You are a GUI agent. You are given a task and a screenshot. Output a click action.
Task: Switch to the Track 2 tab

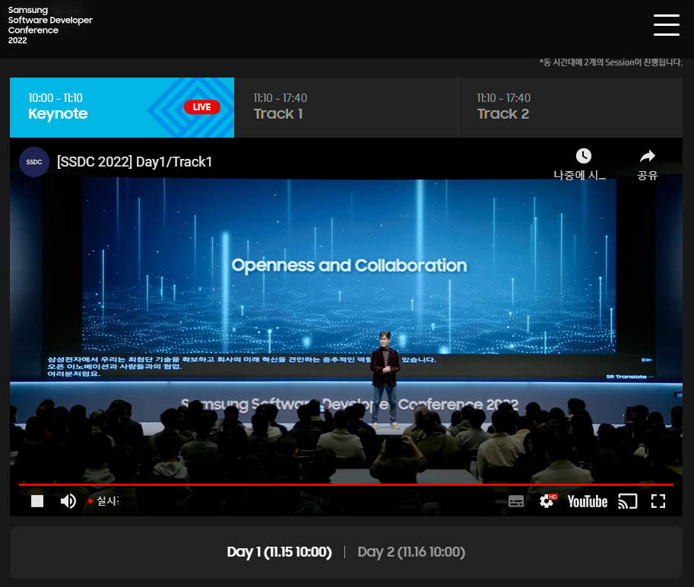pyautogui.click(x=570, y=107)
